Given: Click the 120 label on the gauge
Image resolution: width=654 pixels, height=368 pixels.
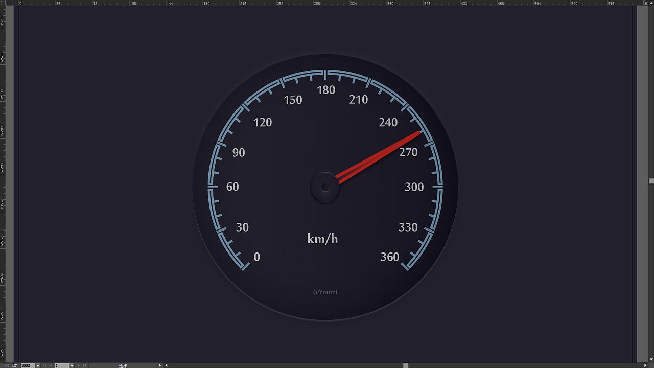Looking at the screenshot, I should [263, 123].
